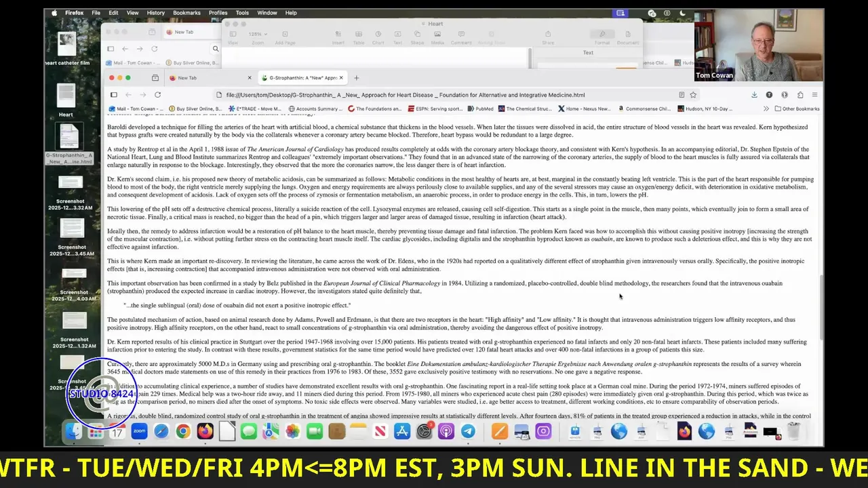This screenshot has height=488, width=868.
Task: Open The Chemical Struc... bookmark
Action: tap(525, 108)
